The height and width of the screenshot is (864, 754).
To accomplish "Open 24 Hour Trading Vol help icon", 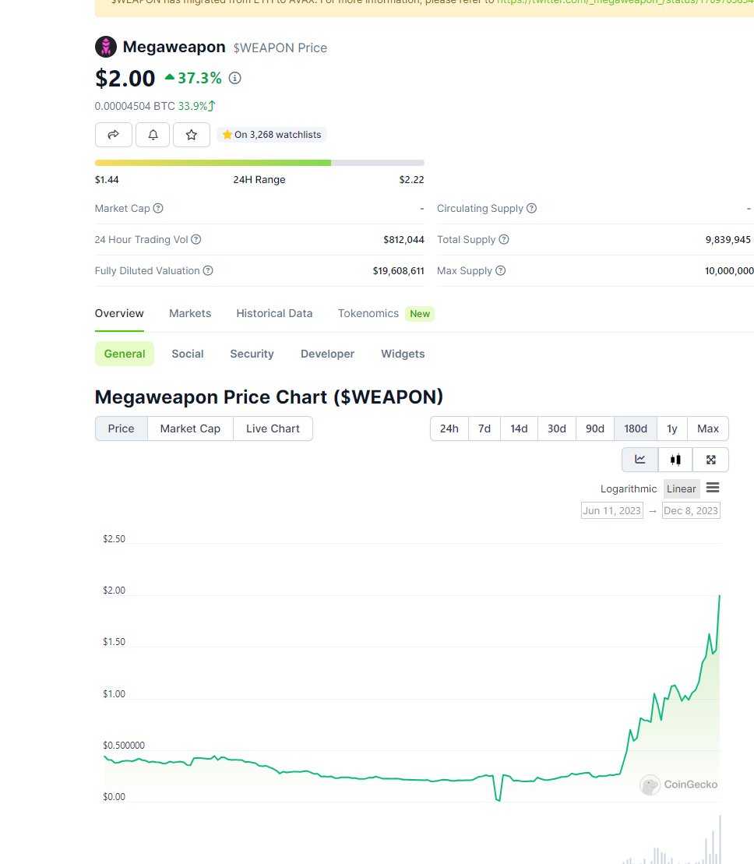I will click(x=196, y=239).
